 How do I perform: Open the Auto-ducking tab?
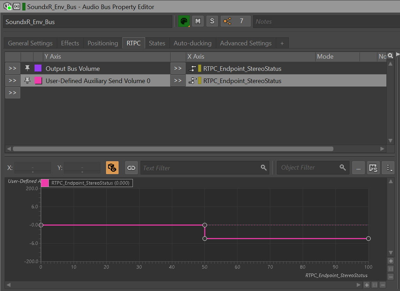point(193,43)
